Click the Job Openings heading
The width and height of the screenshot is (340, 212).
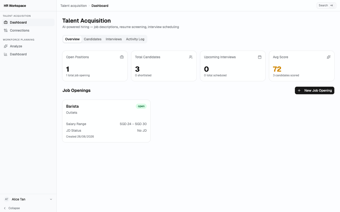pos(76,91)
